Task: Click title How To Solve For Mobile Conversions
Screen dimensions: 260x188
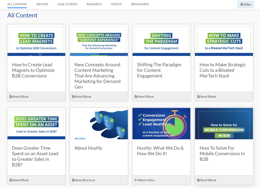Action: tap(222, 153)
